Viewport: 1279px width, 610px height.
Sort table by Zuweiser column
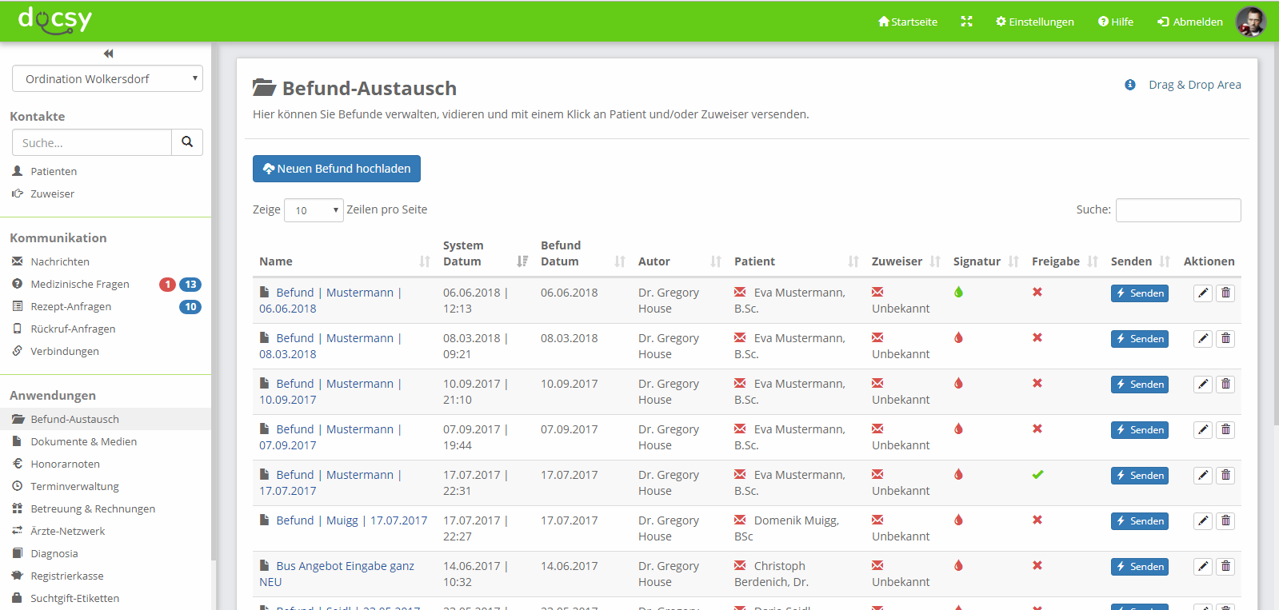click(x=906, y=261)
